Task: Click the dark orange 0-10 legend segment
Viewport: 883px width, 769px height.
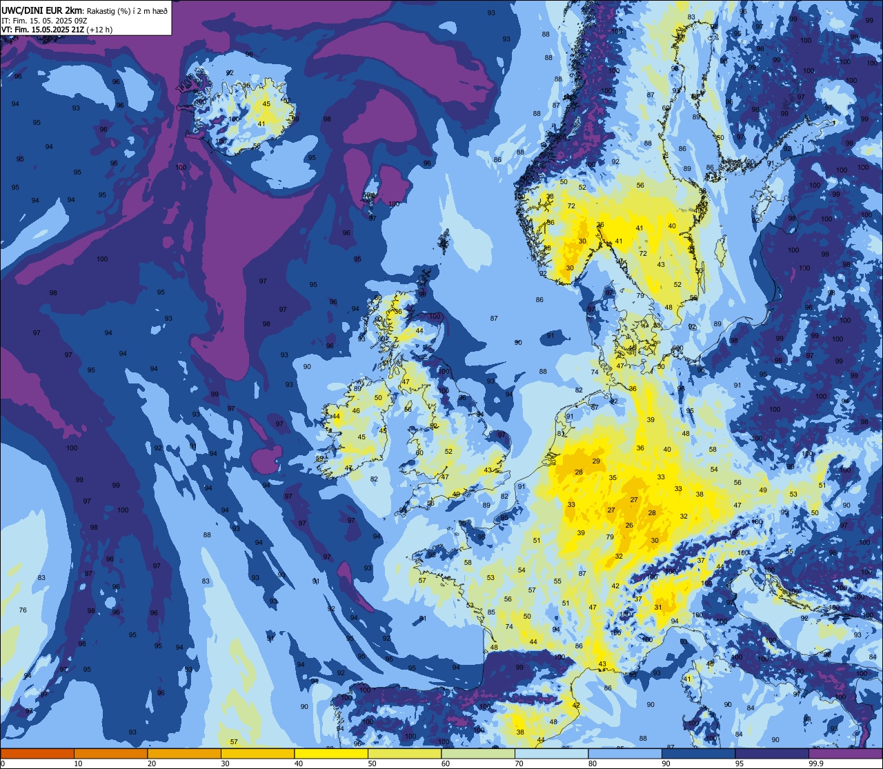Action: pyautogui.click(x=37, y=754)
